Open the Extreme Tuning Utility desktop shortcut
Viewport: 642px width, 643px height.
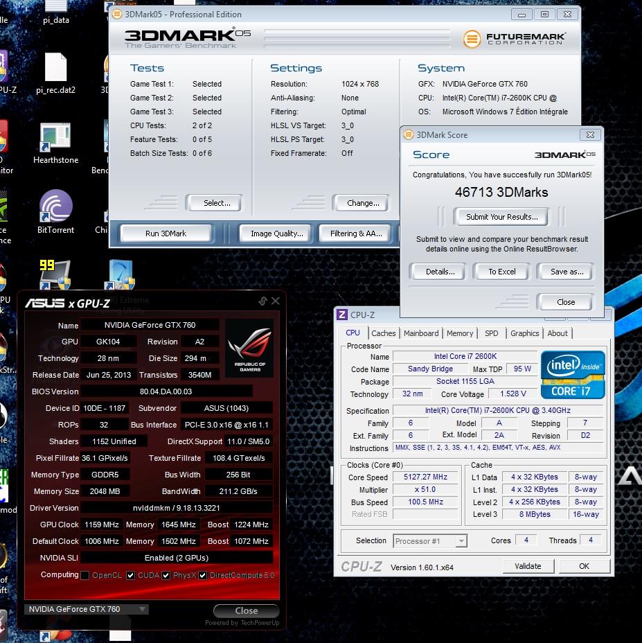(119, 274)
